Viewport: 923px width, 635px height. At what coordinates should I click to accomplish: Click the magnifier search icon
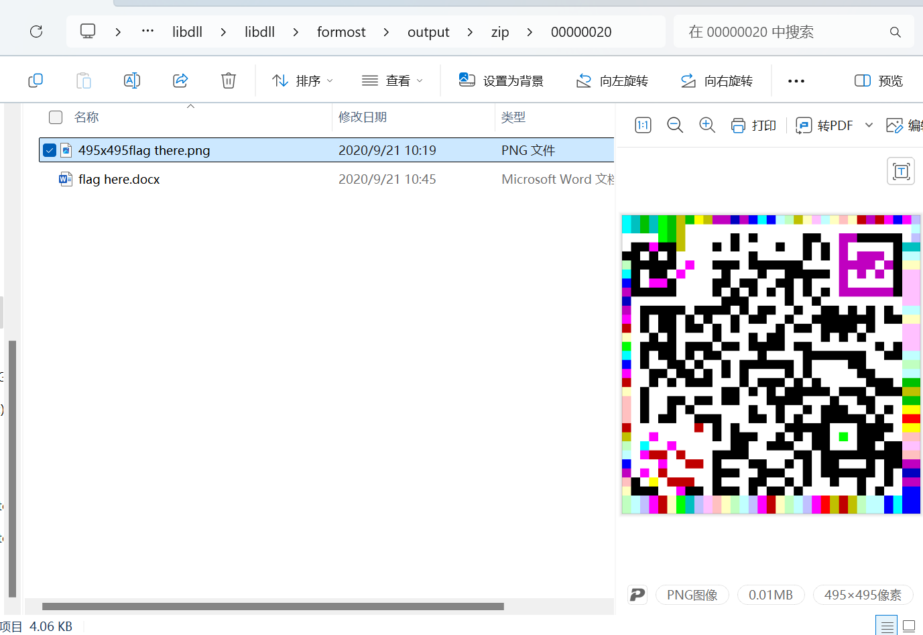click(896, 32)
